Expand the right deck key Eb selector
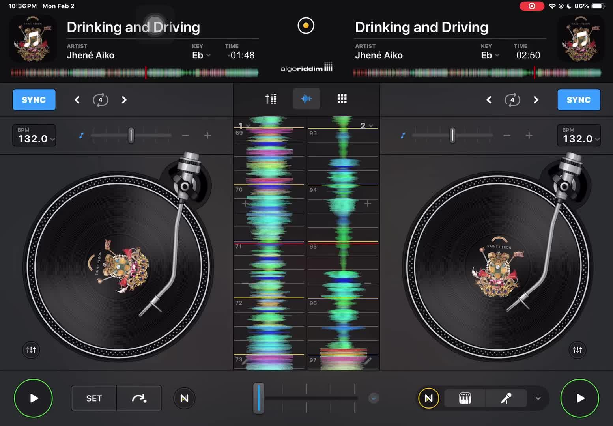The width and height of the screenshot is (613, 426). coord(490,55)
